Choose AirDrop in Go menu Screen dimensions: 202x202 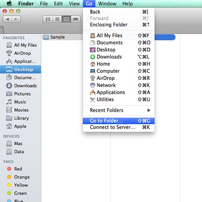(119, 78)
